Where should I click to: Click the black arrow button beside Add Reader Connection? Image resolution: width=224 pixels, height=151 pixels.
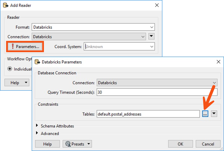point(151,36)
